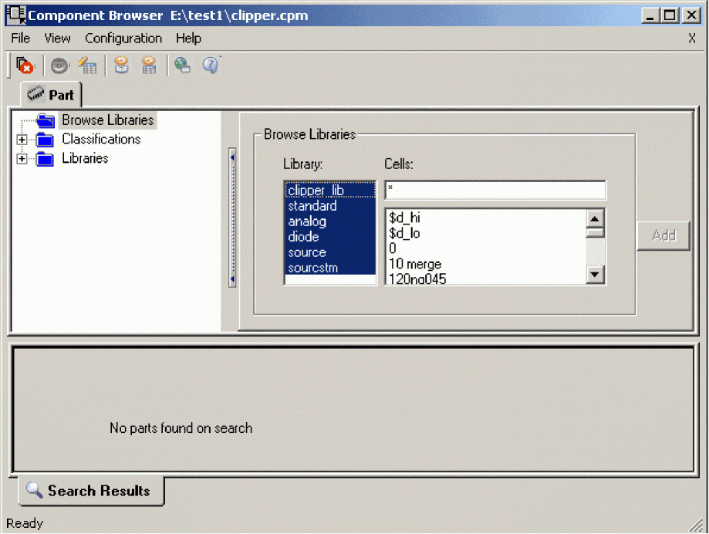Click the magnifier icon on Search Results tab
The image size is (709, 534).
click(35, 490)
